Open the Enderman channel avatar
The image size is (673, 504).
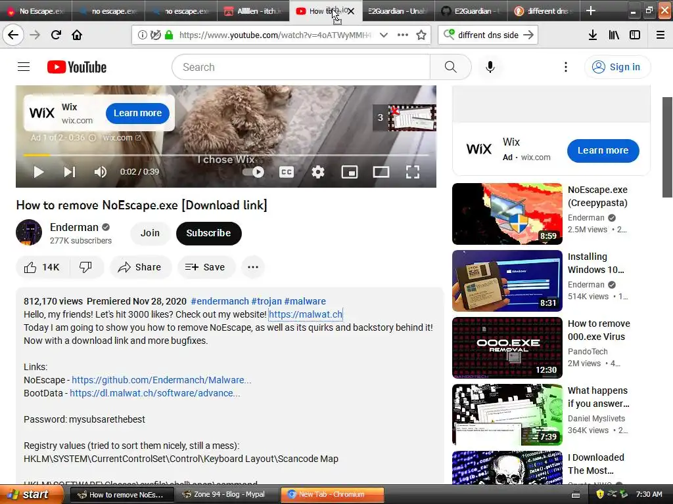(x=29, y=232)
